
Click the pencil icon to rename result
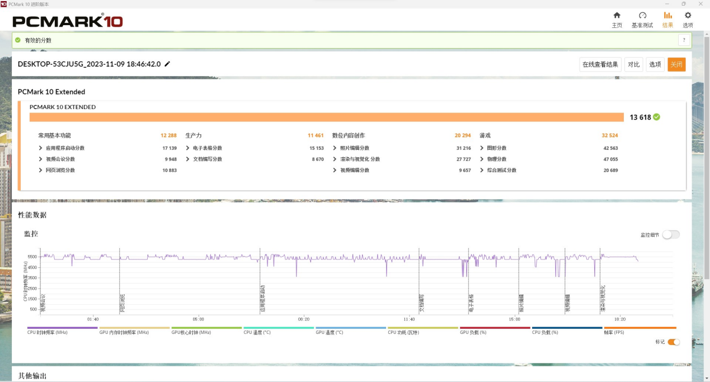pyautogui.click(x=167, y=64)
